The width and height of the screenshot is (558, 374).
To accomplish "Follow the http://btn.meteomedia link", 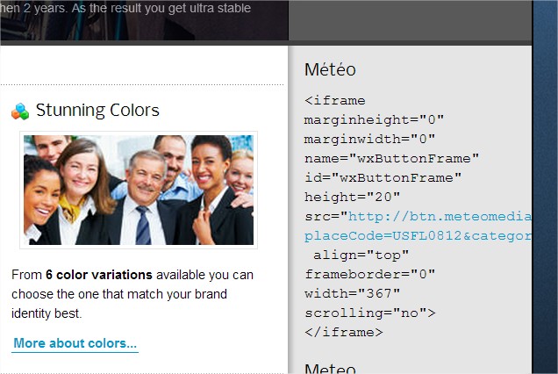I will pos(440,217).
